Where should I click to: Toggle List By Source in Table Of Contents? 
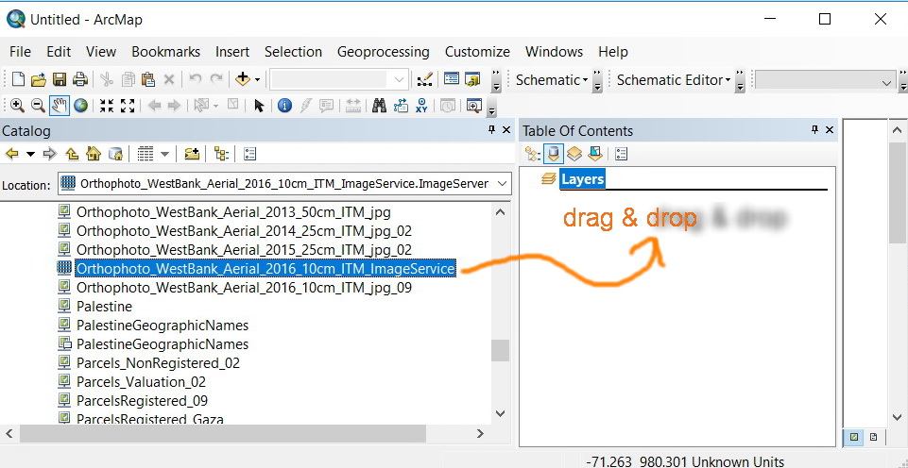554,153
